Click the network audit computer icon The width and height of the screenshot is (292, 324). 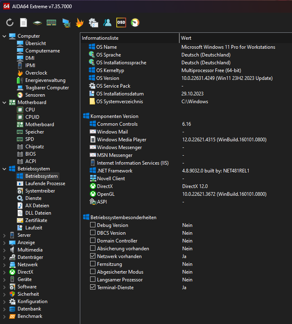pyautogui.click(x=66, y=23)
